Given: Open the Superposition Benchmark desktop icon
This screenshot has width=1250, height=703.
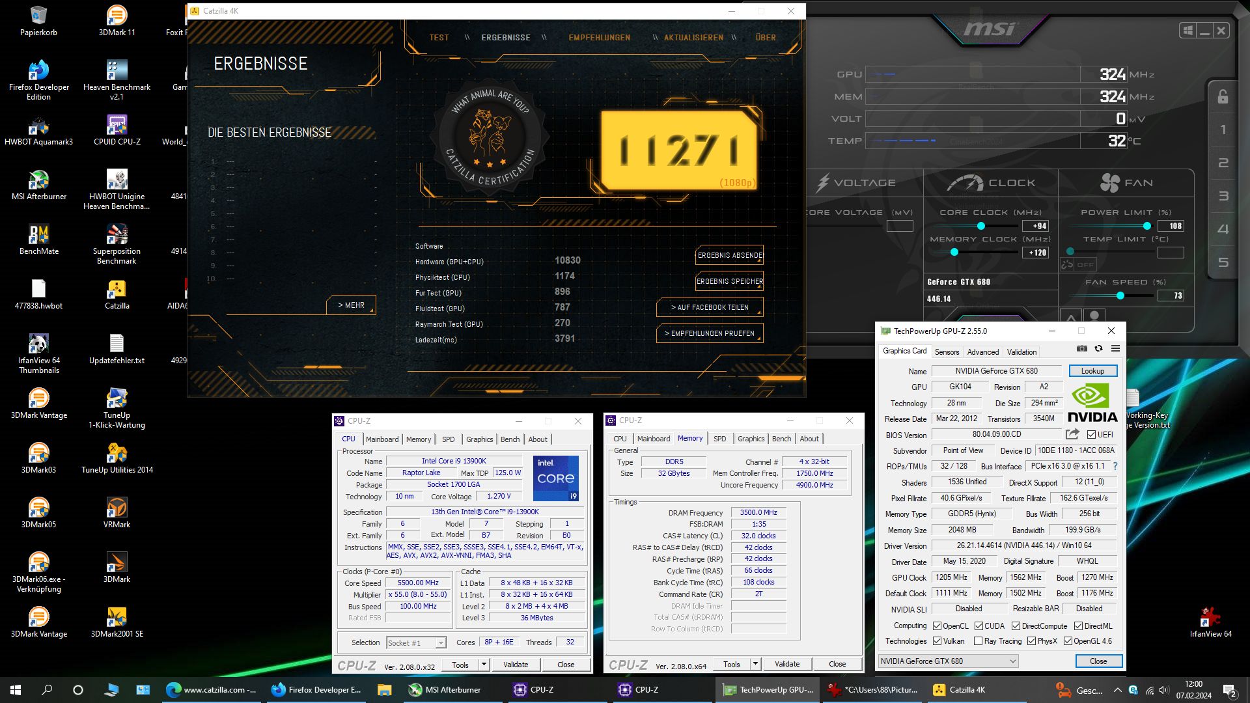Looking at the screenshot, I should click(117, 244).
